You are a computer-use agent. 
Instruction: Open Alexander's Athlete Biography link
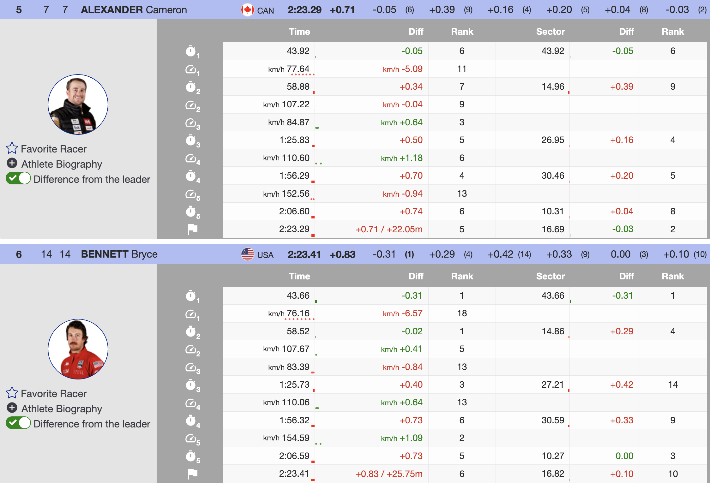click(x=62, y=164)
